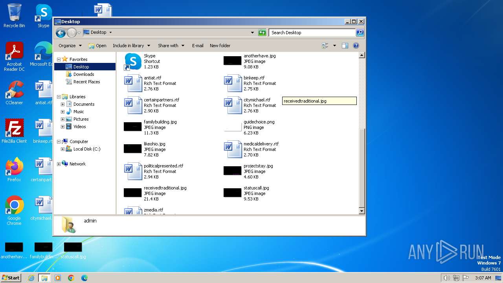Screen dimensions: 503x283
Task: Click the Back navigation arrow in Explorer
Action: pyautogui.click(x=61, y=33)
